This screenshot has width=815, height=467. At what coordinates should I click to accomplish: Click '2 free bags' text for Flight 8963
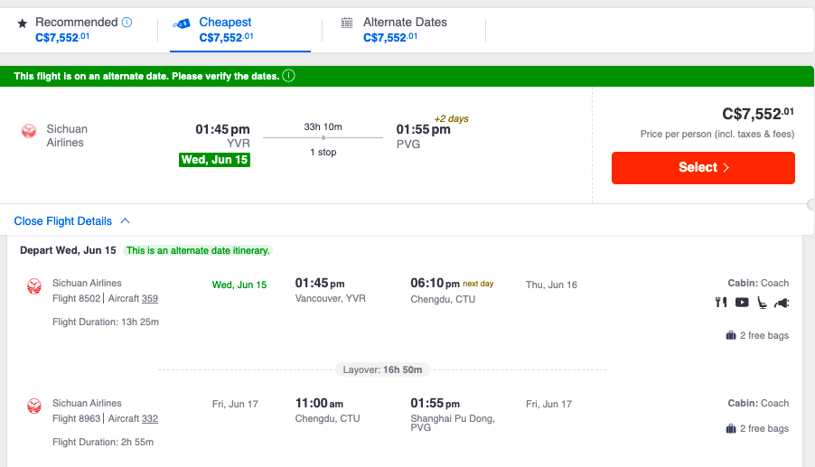coord(764,428)
